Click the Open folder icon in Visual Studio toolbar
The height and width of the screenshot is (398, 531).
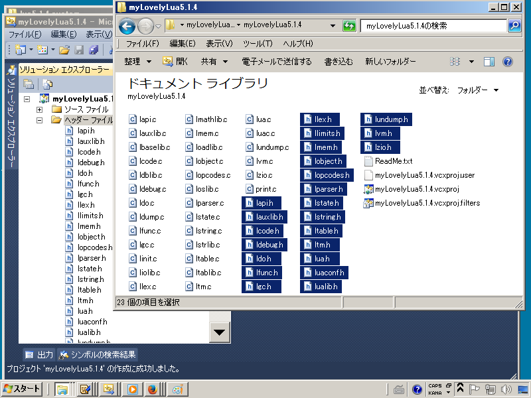pos(64,50)
